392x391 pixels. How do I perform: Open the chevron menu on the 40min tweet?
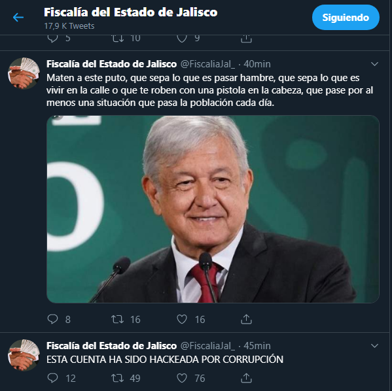(x=374, y=64)
